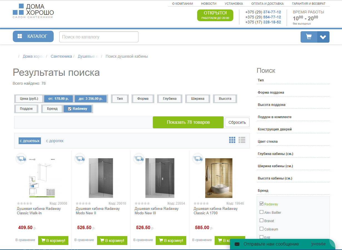This screenshot has height=250, width=342.
Task: Open Новости page
Action: click(x=209, y=4)
